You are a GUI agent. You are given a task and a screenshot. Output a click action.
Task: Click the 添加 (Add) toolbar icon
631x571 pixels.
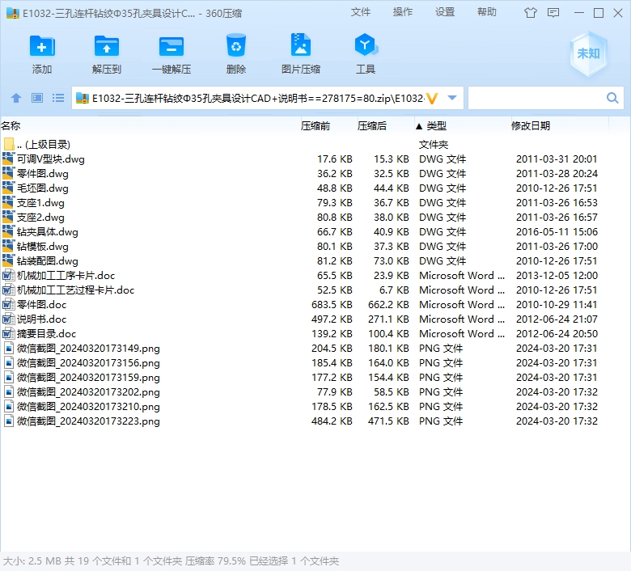point(42,46)
